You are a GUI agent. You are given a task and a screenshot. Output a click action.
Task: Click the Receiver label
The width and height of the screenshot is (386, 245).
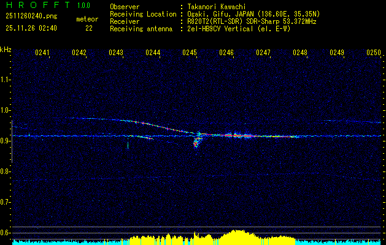click(125, 21)
